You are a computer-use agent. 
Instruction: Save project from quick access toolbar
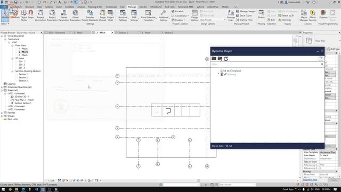pyautogui.click(x=15, y=2)
